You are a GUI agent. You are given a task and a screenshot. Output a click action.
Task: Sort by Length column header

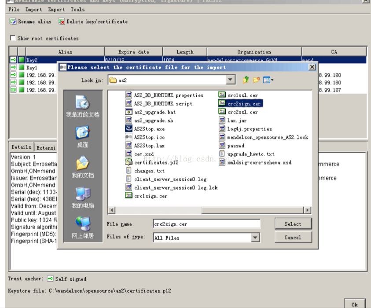tap(185, 52)
